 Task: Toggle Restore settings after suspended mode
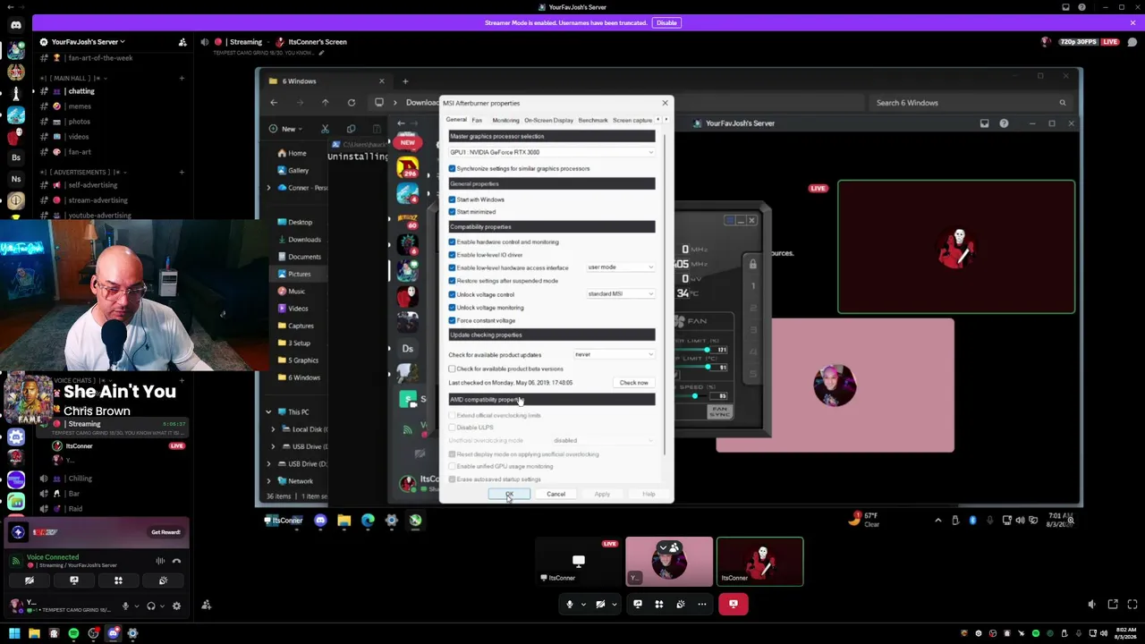click(x=452, y=281)
